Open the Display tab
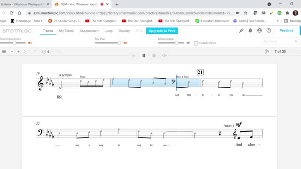The height and width of the screenshot is (169, 301). coord(124,31)
